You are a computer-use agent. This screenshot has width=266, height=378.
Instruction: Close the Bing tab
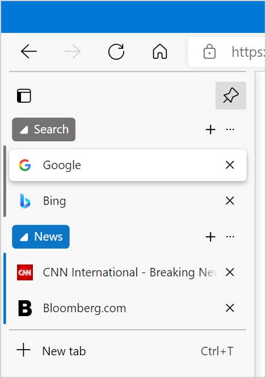230,201
